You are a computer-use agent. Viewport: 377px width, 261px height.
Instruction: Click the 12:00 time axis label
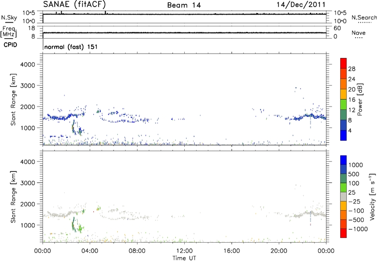pos(184,251)
